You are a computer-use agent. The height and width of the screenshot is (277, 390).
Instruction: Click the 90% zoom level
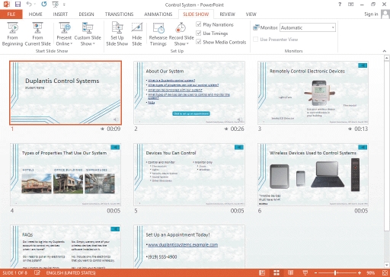(x=371, y=273)
